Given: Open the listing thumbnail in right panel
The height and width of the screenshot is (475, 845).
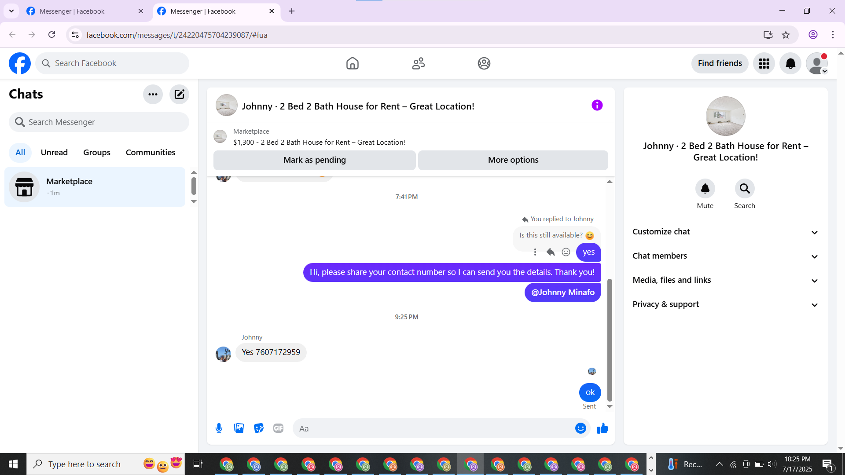Looking at the screenshot, I should click(725, 116).
